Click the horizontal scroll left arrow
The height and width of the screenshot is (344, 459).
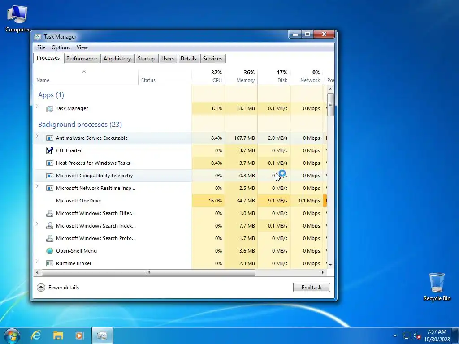point(37,273)
